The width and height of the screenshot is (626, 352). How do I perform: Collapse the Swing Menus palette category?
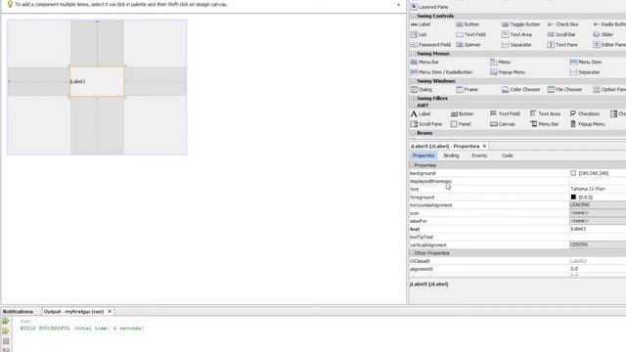pos(413,54)
